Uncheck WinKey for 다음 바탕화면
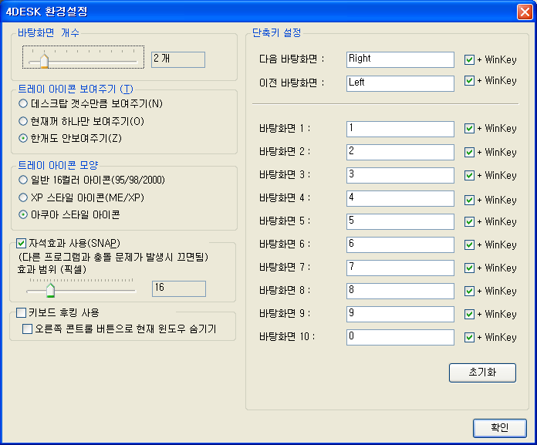 tap(469, 59)
